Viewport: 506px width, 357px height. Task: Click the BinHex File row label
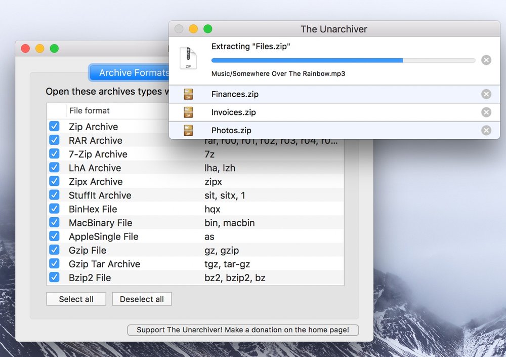93,209
